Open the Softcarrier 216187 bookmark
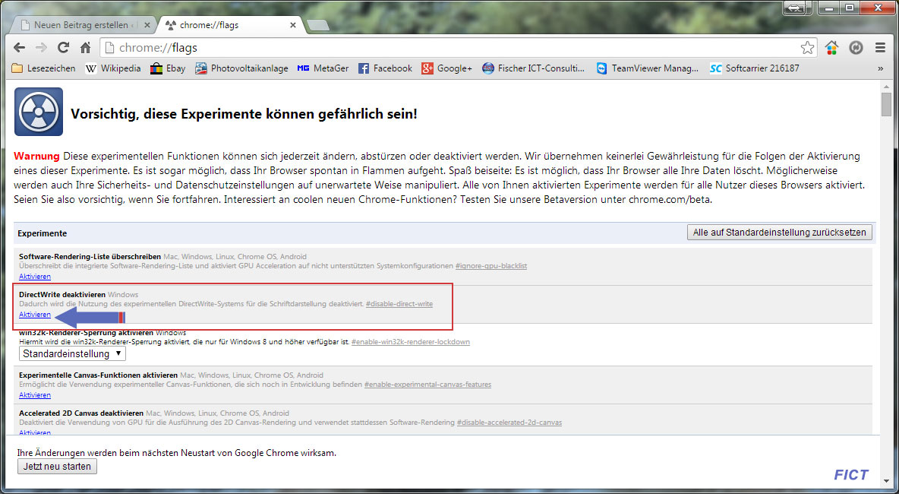Screen dimensions: 899x494 [x=755, y=68]
